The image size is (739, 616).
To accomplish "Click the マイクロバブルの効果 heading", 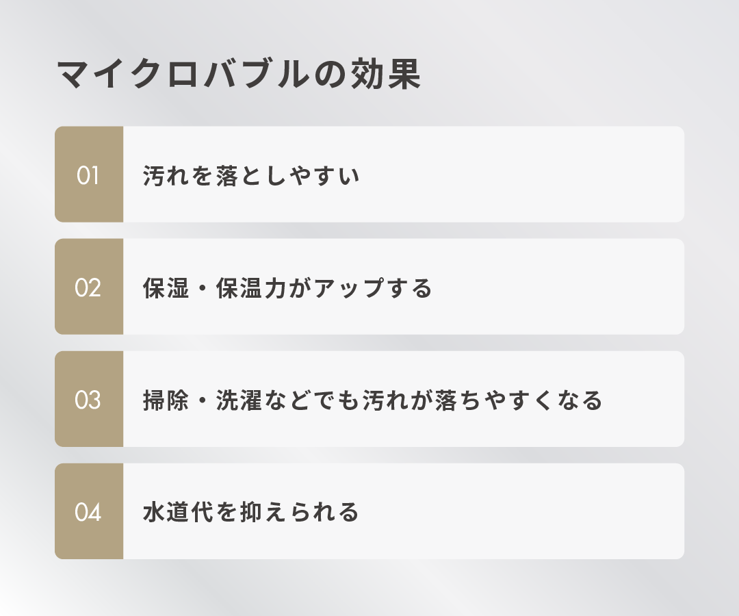I will [x=237, y=75].
